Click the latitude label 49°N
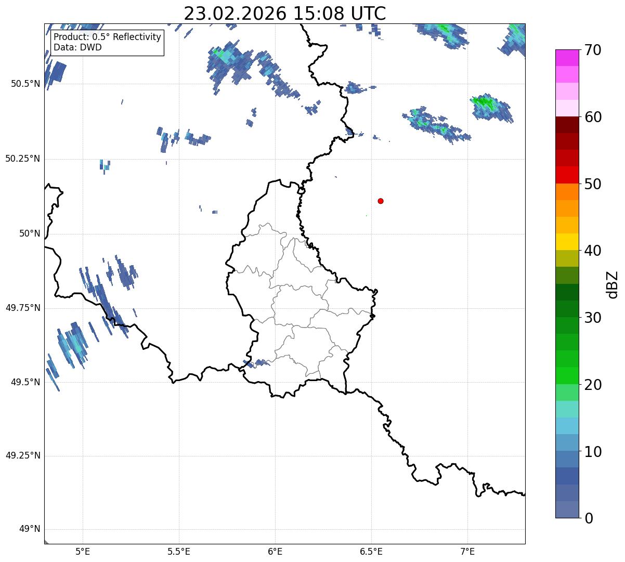Image resolution: width=625 pixels, height=562 pixels. (30, 529)
